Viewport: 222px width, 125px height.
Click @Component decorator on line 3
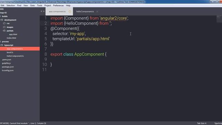(63, 28)
